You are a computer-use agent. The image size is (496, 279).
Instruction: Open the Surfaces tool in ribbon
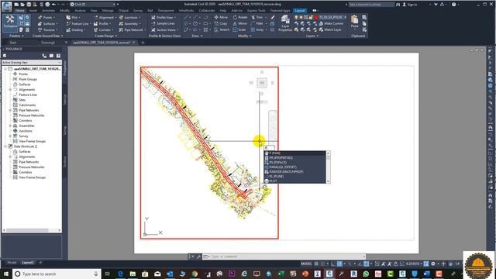48,24
